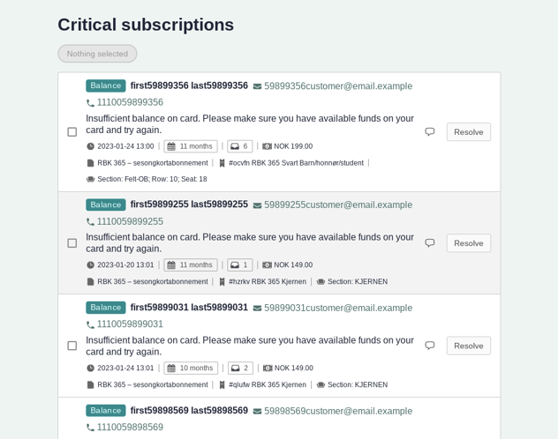Image resolution: width=558 pixels, height=439 pixels.
Task: Open comment icon for first59899356 subscription
Action: (430, 131)
